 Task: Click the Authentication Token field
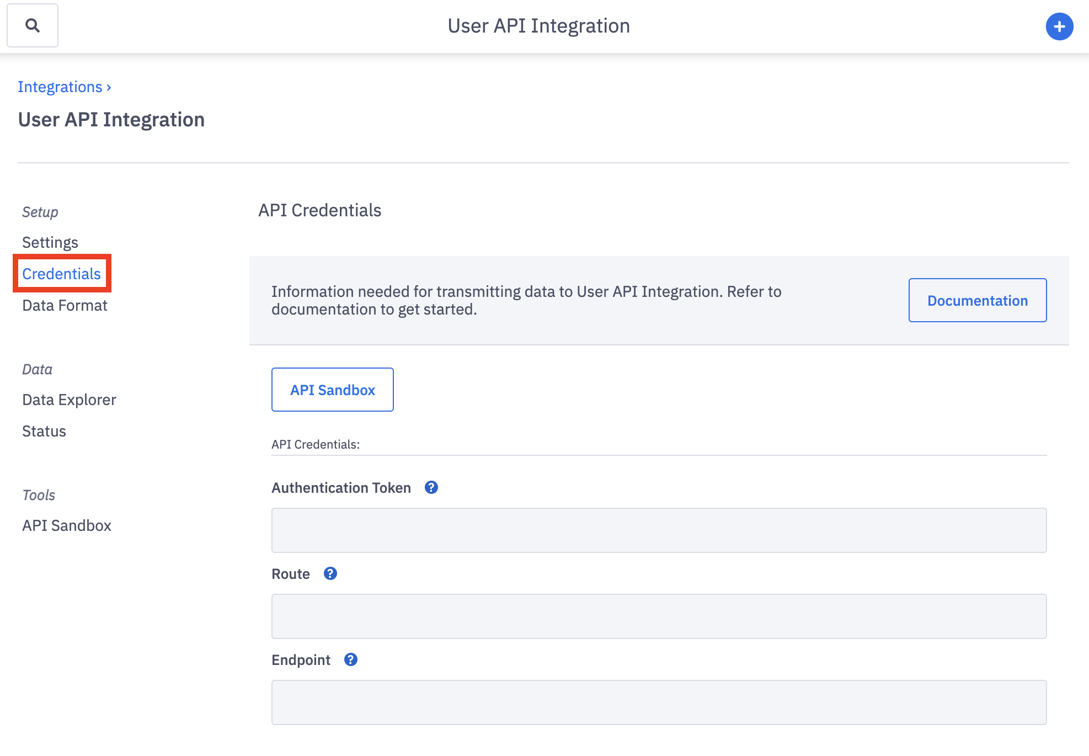(659, 530)
